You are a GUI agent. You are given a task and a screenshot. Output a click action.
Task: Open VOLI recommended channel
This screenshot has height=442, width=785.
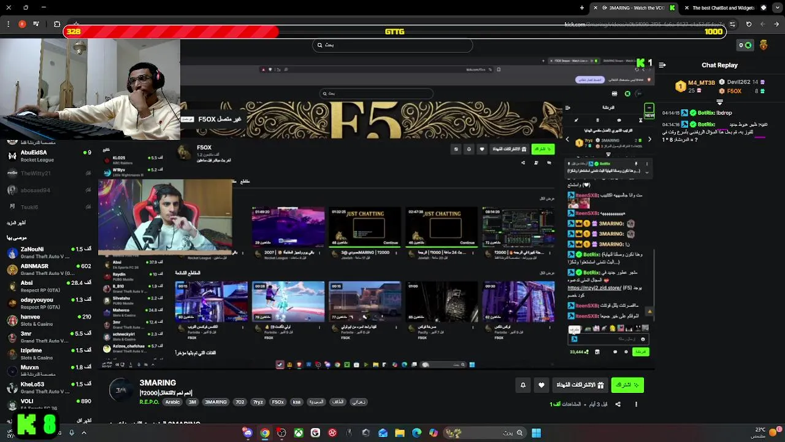49,404
